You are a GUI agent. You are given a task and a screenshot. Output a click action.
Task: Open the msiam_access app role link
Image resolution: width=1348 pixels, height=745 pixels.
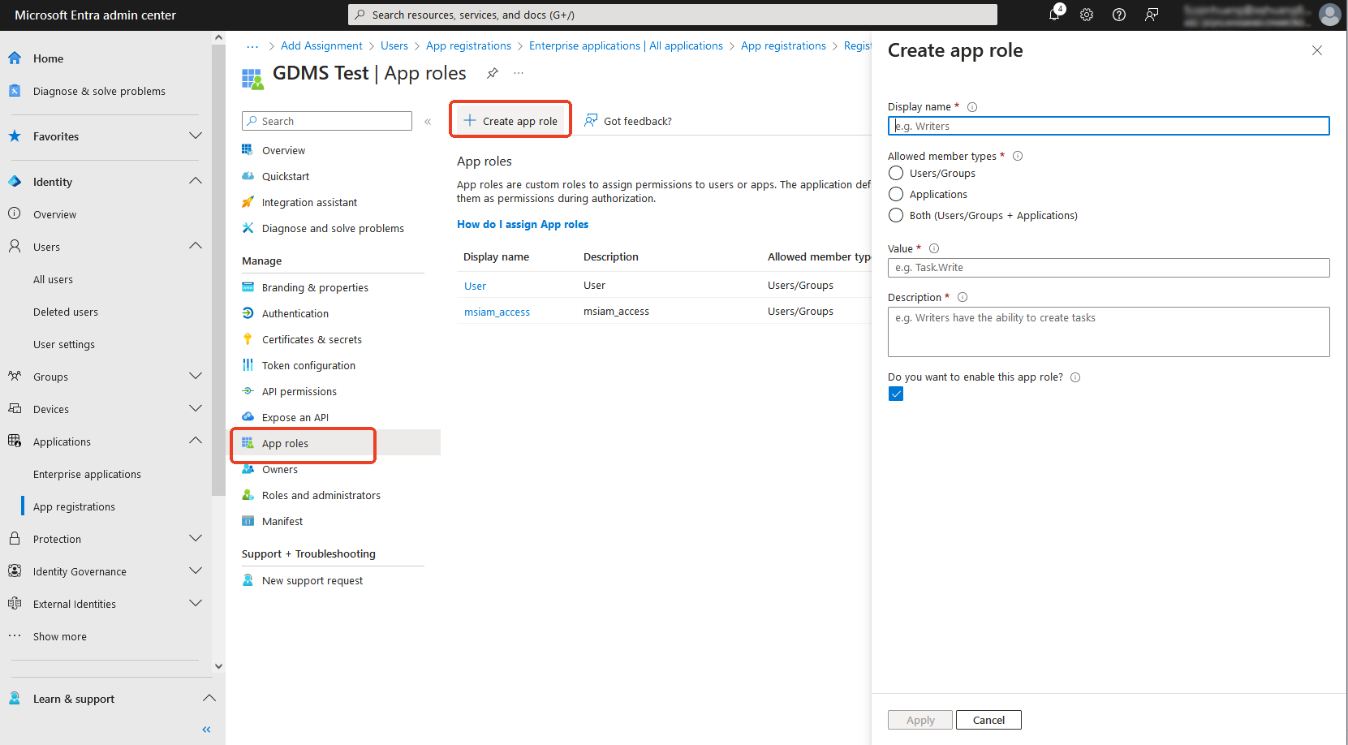pyautogui.click(x=497, y=312)
